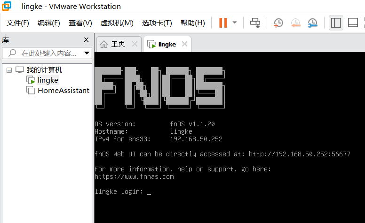
Task: Select 我的计算机 in the library tree
Action: pyautogui.click(x=44, y=69)
